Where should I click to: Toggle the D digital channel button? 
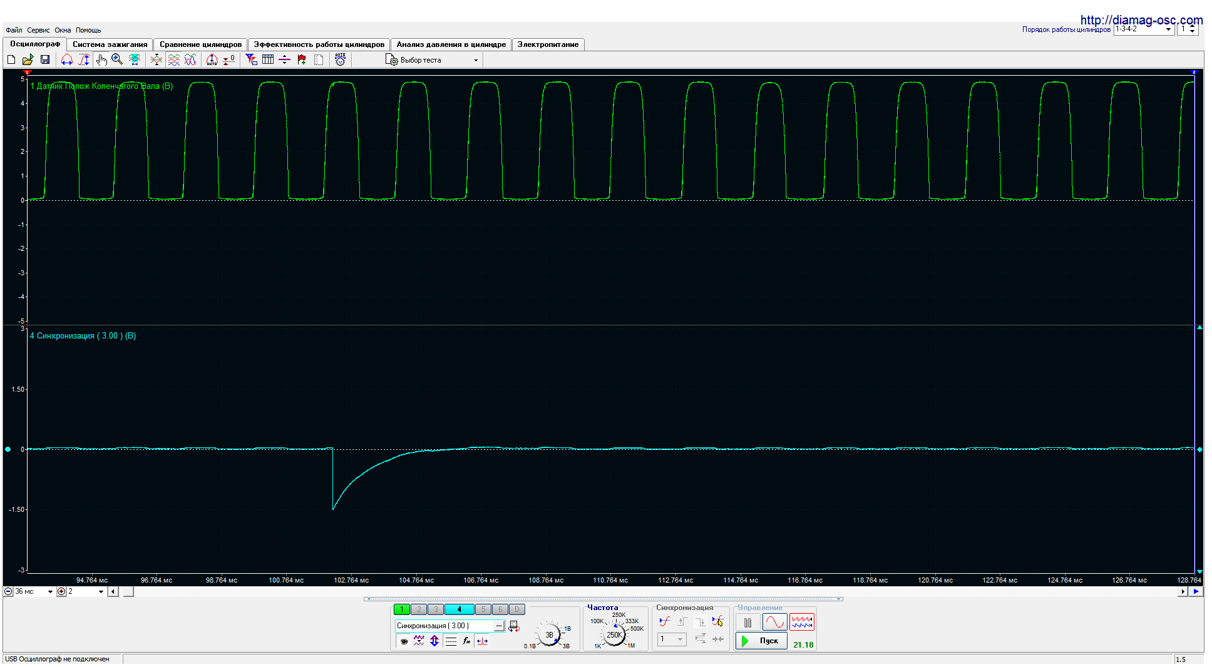pos(517,609)
